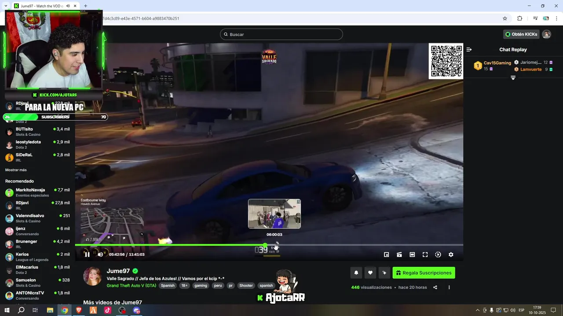The image size is (563, 316).
Task: Open the tab search dropdown arrow
Action: (x=5, y=6)
